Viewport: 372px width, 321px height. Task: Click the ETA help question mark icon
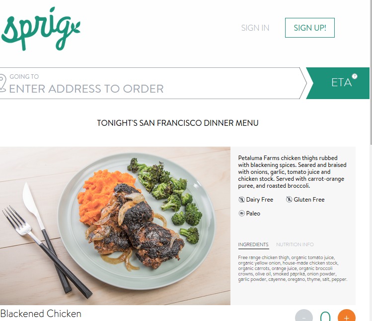point(355,76)
